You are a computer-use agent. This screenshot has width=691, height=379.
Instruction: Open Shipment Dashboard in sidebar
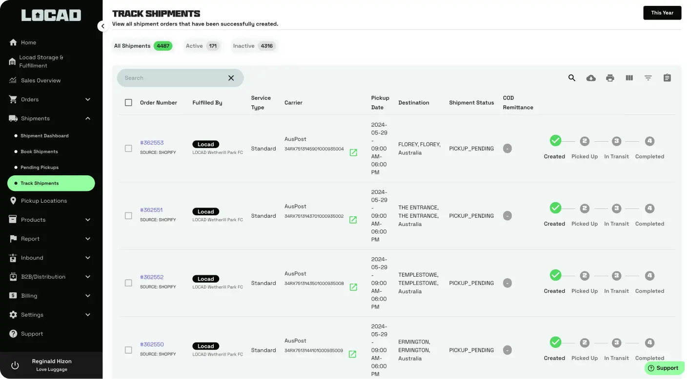[44, 136]
